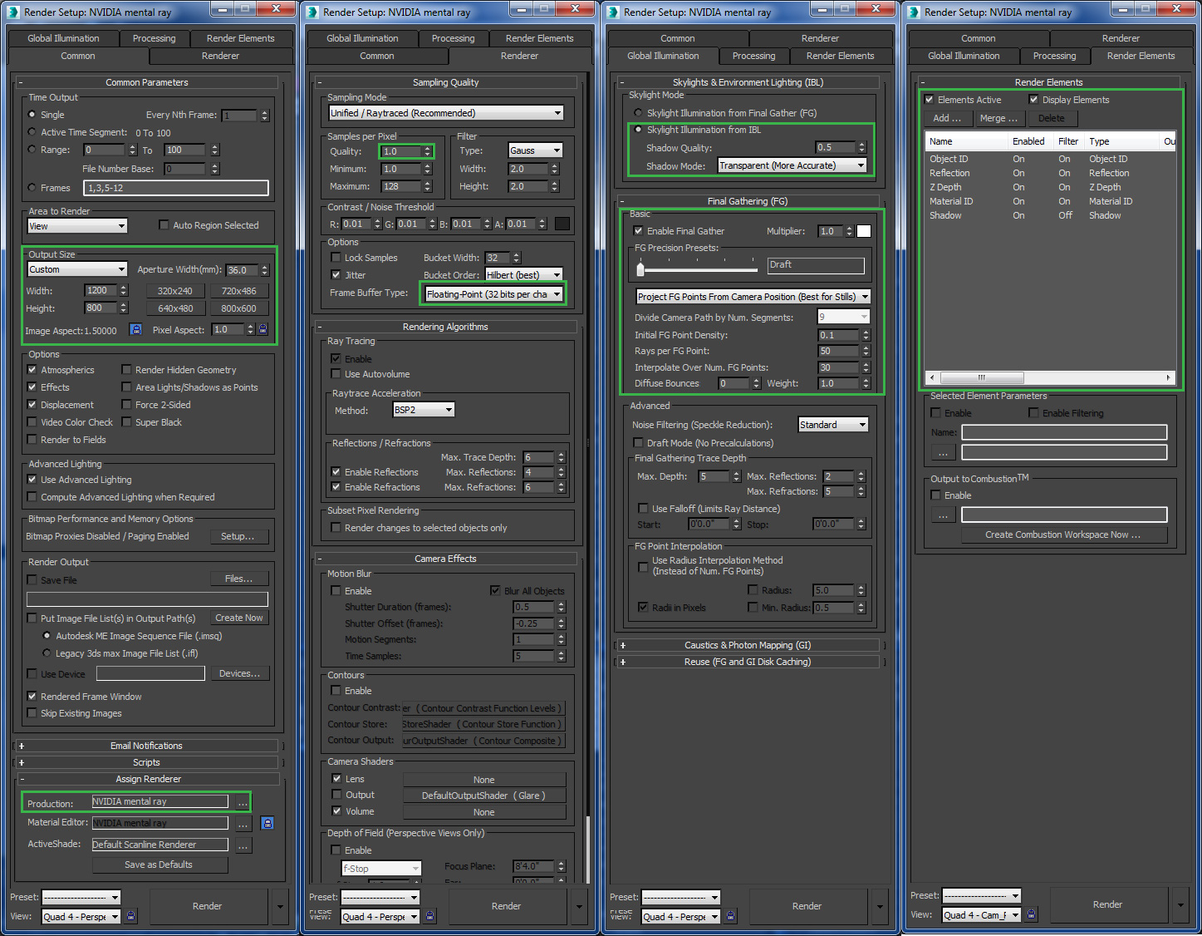
Task: Click the Frames input field showing 1,3,5-12
Action: pyautogui.click(x=176, y=188)
